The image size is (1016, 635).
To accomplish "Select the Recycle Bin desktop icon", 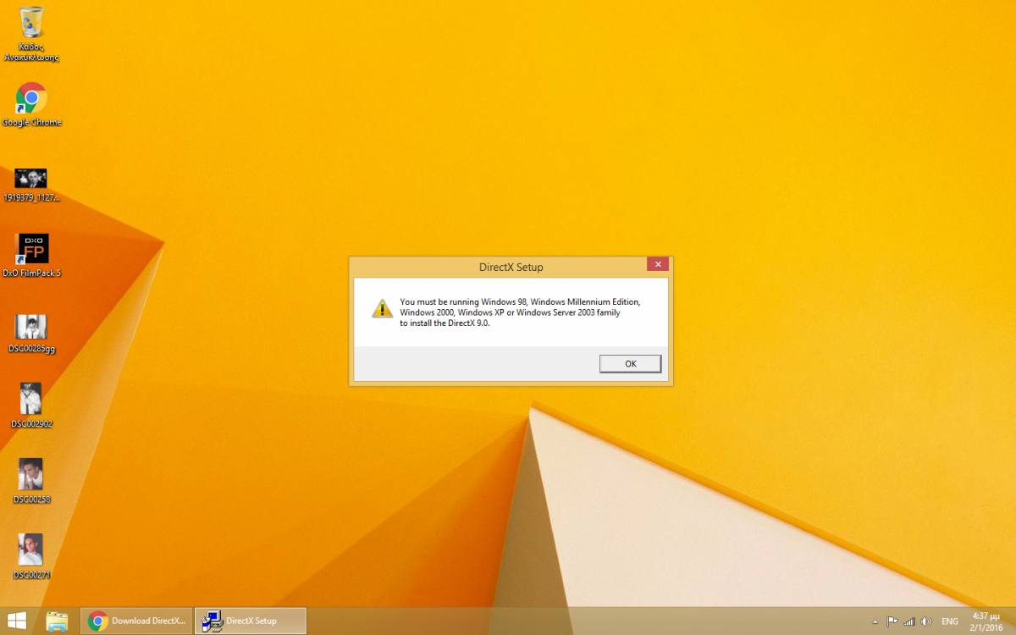I will (x=31, y=35).
